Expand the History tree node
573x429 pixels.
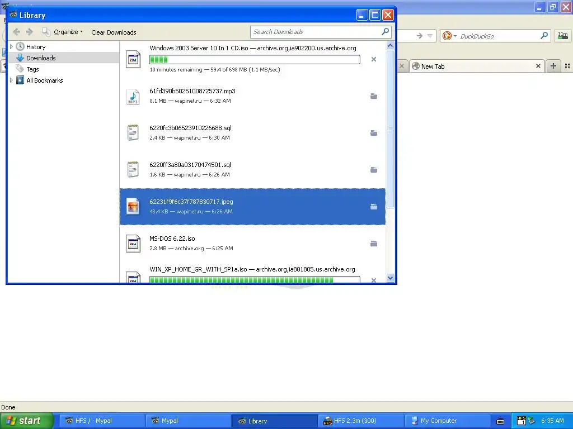click(x=11, y=47)
